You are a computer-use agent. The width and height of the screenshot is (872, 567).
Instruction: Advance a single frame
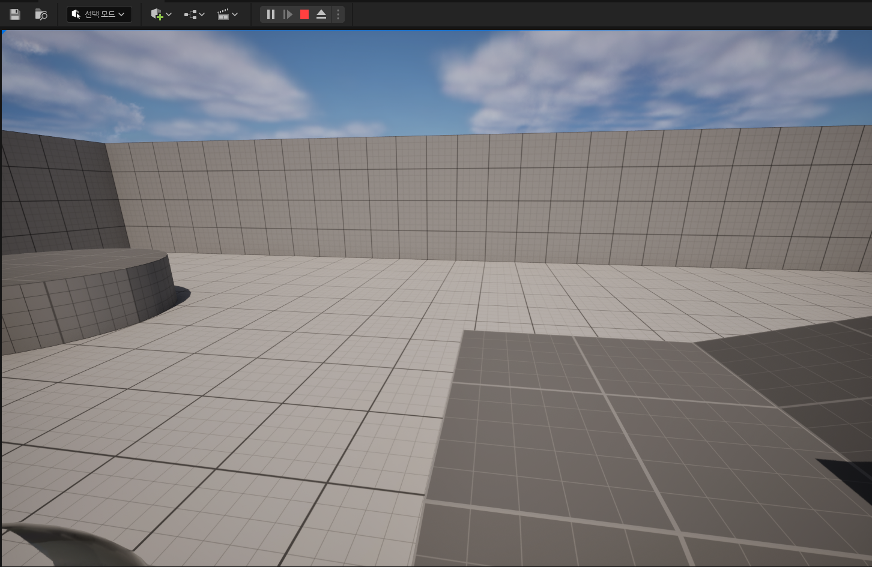coord(288,14)
